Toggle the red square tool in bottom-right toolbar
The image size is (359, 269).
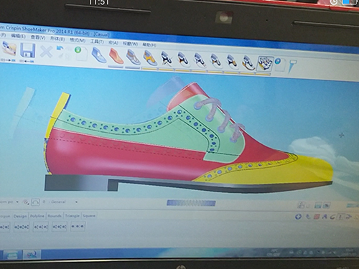pyautogui.click(x=317, y=217)
